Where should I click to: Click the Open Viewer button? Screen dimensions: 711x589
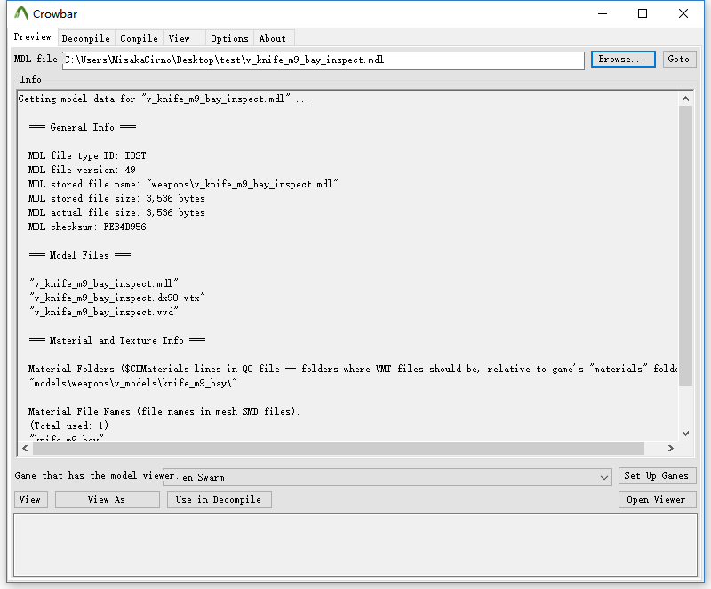(657, 499)
